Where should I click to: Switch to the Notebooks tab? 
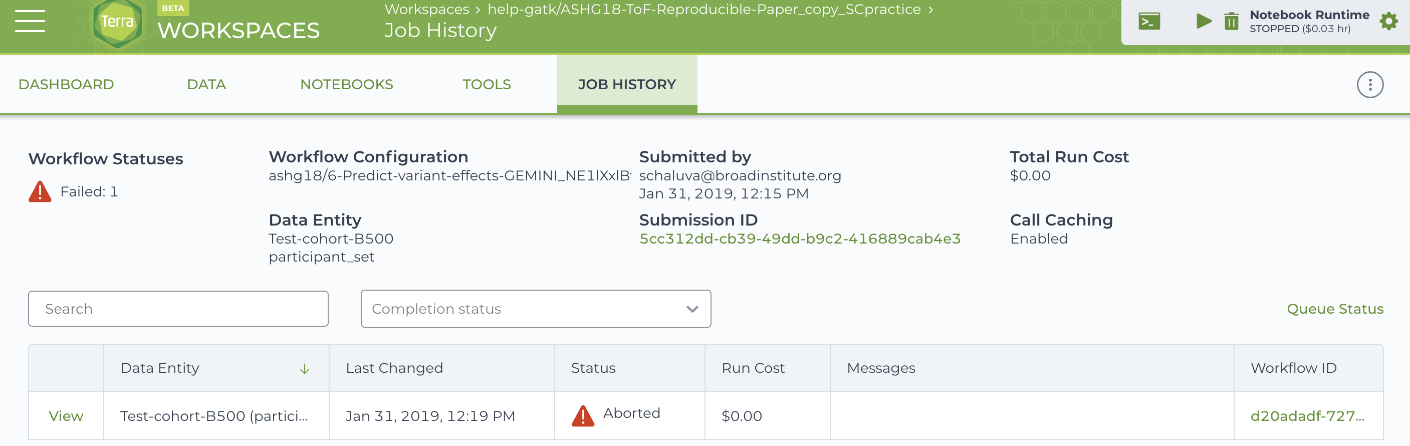pos(346,84)
